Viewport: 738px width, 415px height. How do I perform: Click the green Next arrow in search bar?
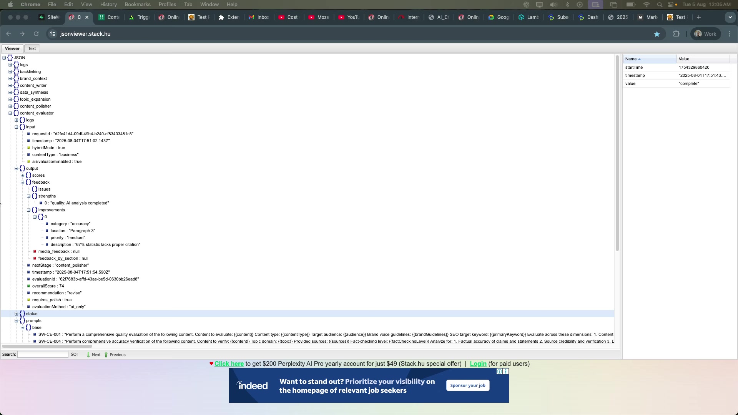tap(89, 355)
